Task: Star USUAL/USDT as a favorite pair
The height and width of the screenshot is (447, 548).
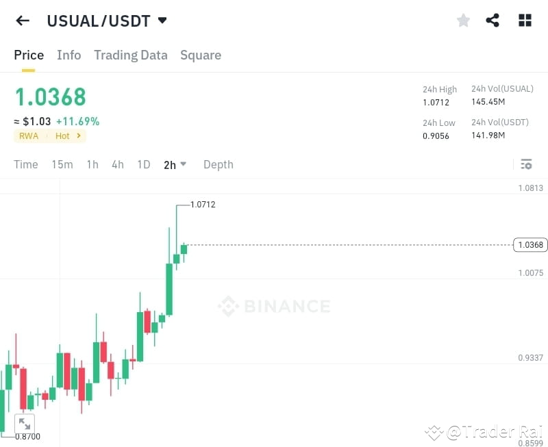Action: (463, 21)
